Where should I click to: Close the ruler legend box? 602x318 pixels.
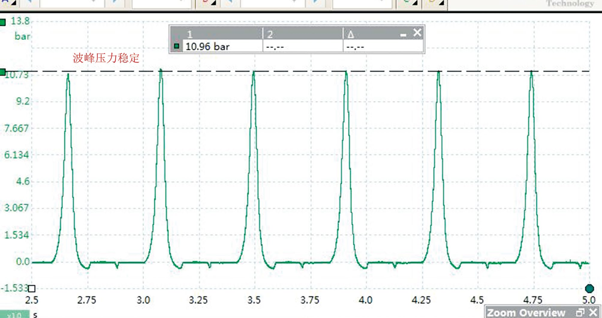click(417, 32)
